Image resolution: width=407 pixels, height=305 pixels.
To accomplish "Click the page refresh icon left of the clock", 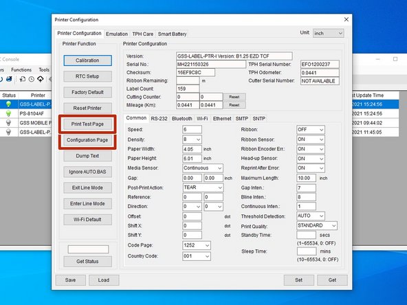I will pos(23,79).
